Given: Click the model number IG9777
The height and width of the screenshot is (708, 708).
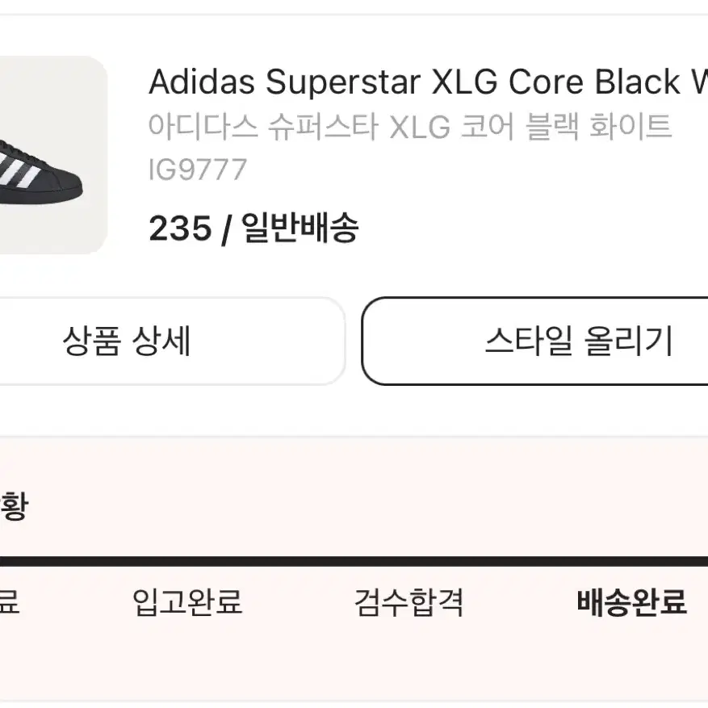Looking at the screenshot, I should click(198, 170).
